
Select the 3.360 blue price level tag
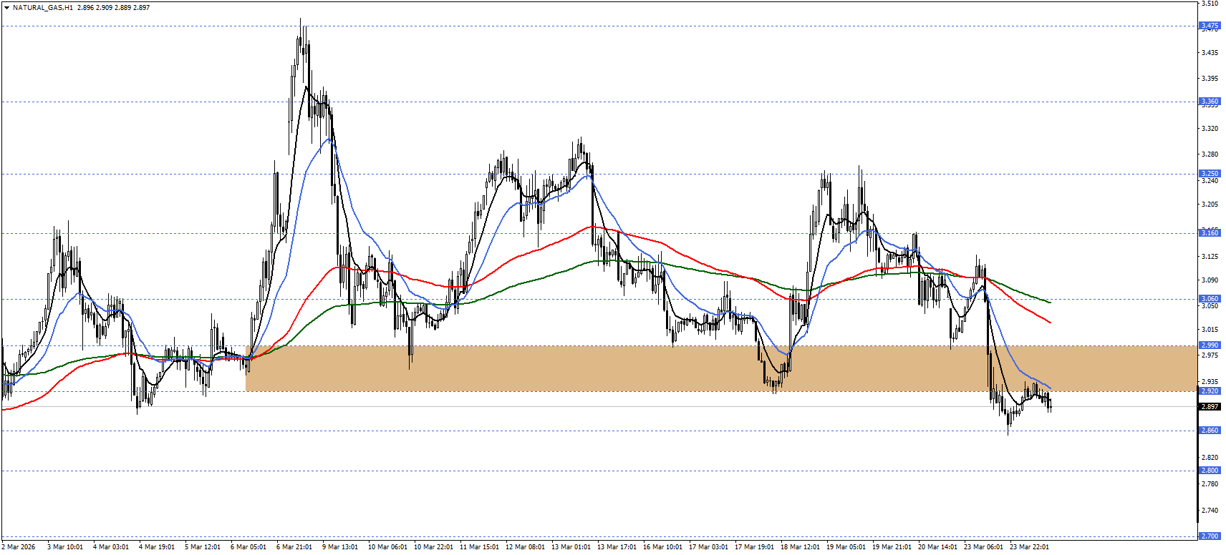click(x=1209, y=102)
